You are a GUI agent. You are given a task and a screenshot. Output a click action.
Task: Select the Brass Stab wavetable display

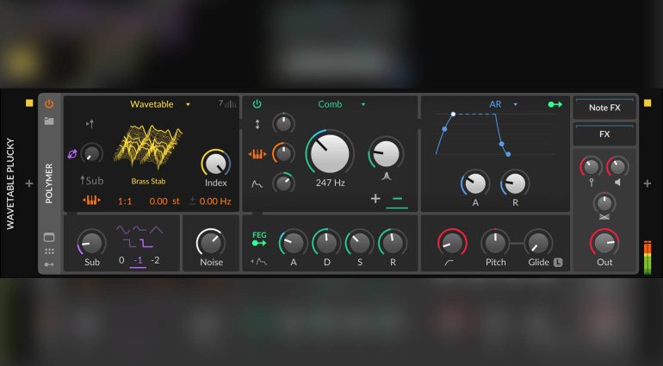147,151
